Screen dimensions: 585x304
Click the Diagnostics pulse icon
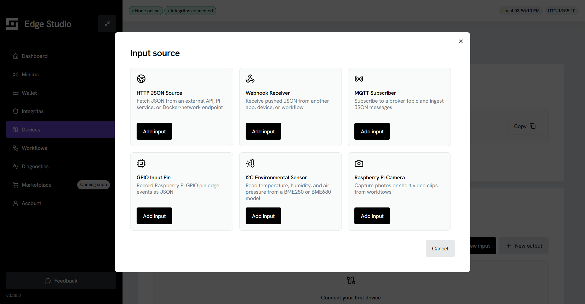(x=16, y=166)
